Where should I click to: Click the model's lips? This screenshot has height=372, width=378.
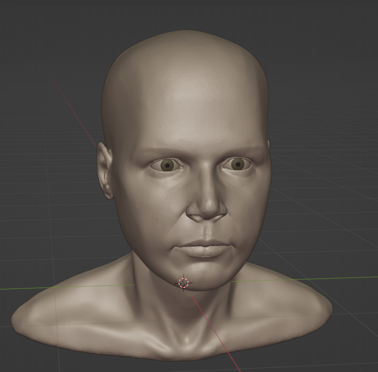[x=204, y=248]
